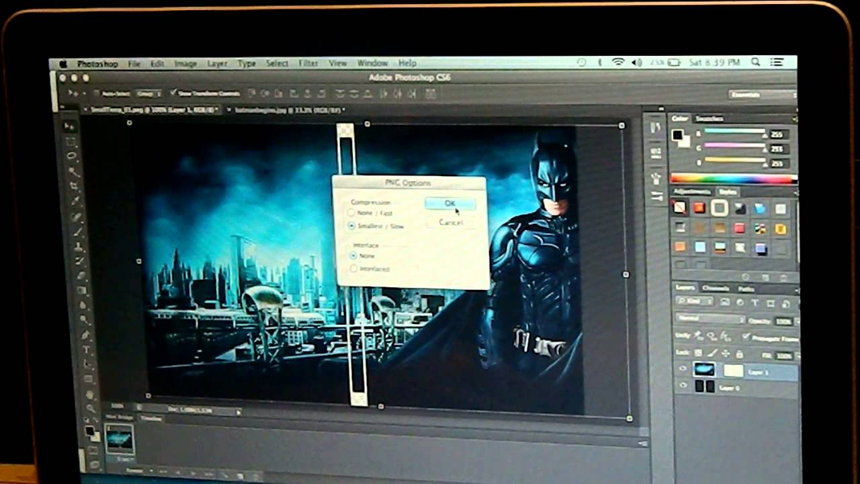Click lock transparent pixels icon
The image size is (860, 484).
coord(698,353)
